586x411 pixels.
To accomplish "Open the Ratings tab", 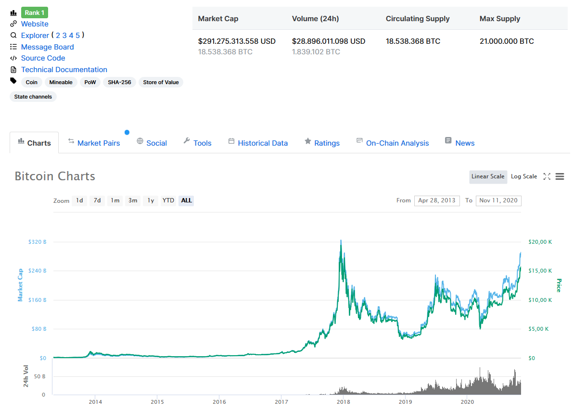I will pos(322,143).
